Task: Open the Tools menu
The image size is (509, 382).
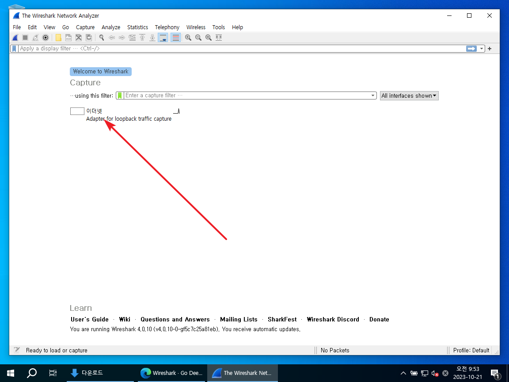Action: (x=218, y=27)
